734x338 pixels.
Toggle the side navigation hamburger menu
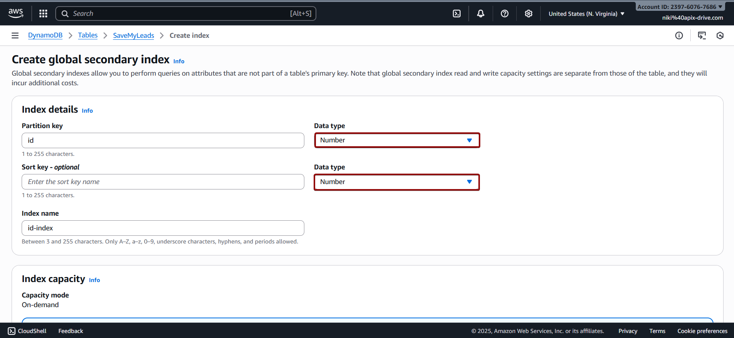point(15,35)
